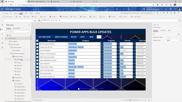Click the zoom slider handle at bottom
This screenshot has height=102, width=182.
click(130, 100)
